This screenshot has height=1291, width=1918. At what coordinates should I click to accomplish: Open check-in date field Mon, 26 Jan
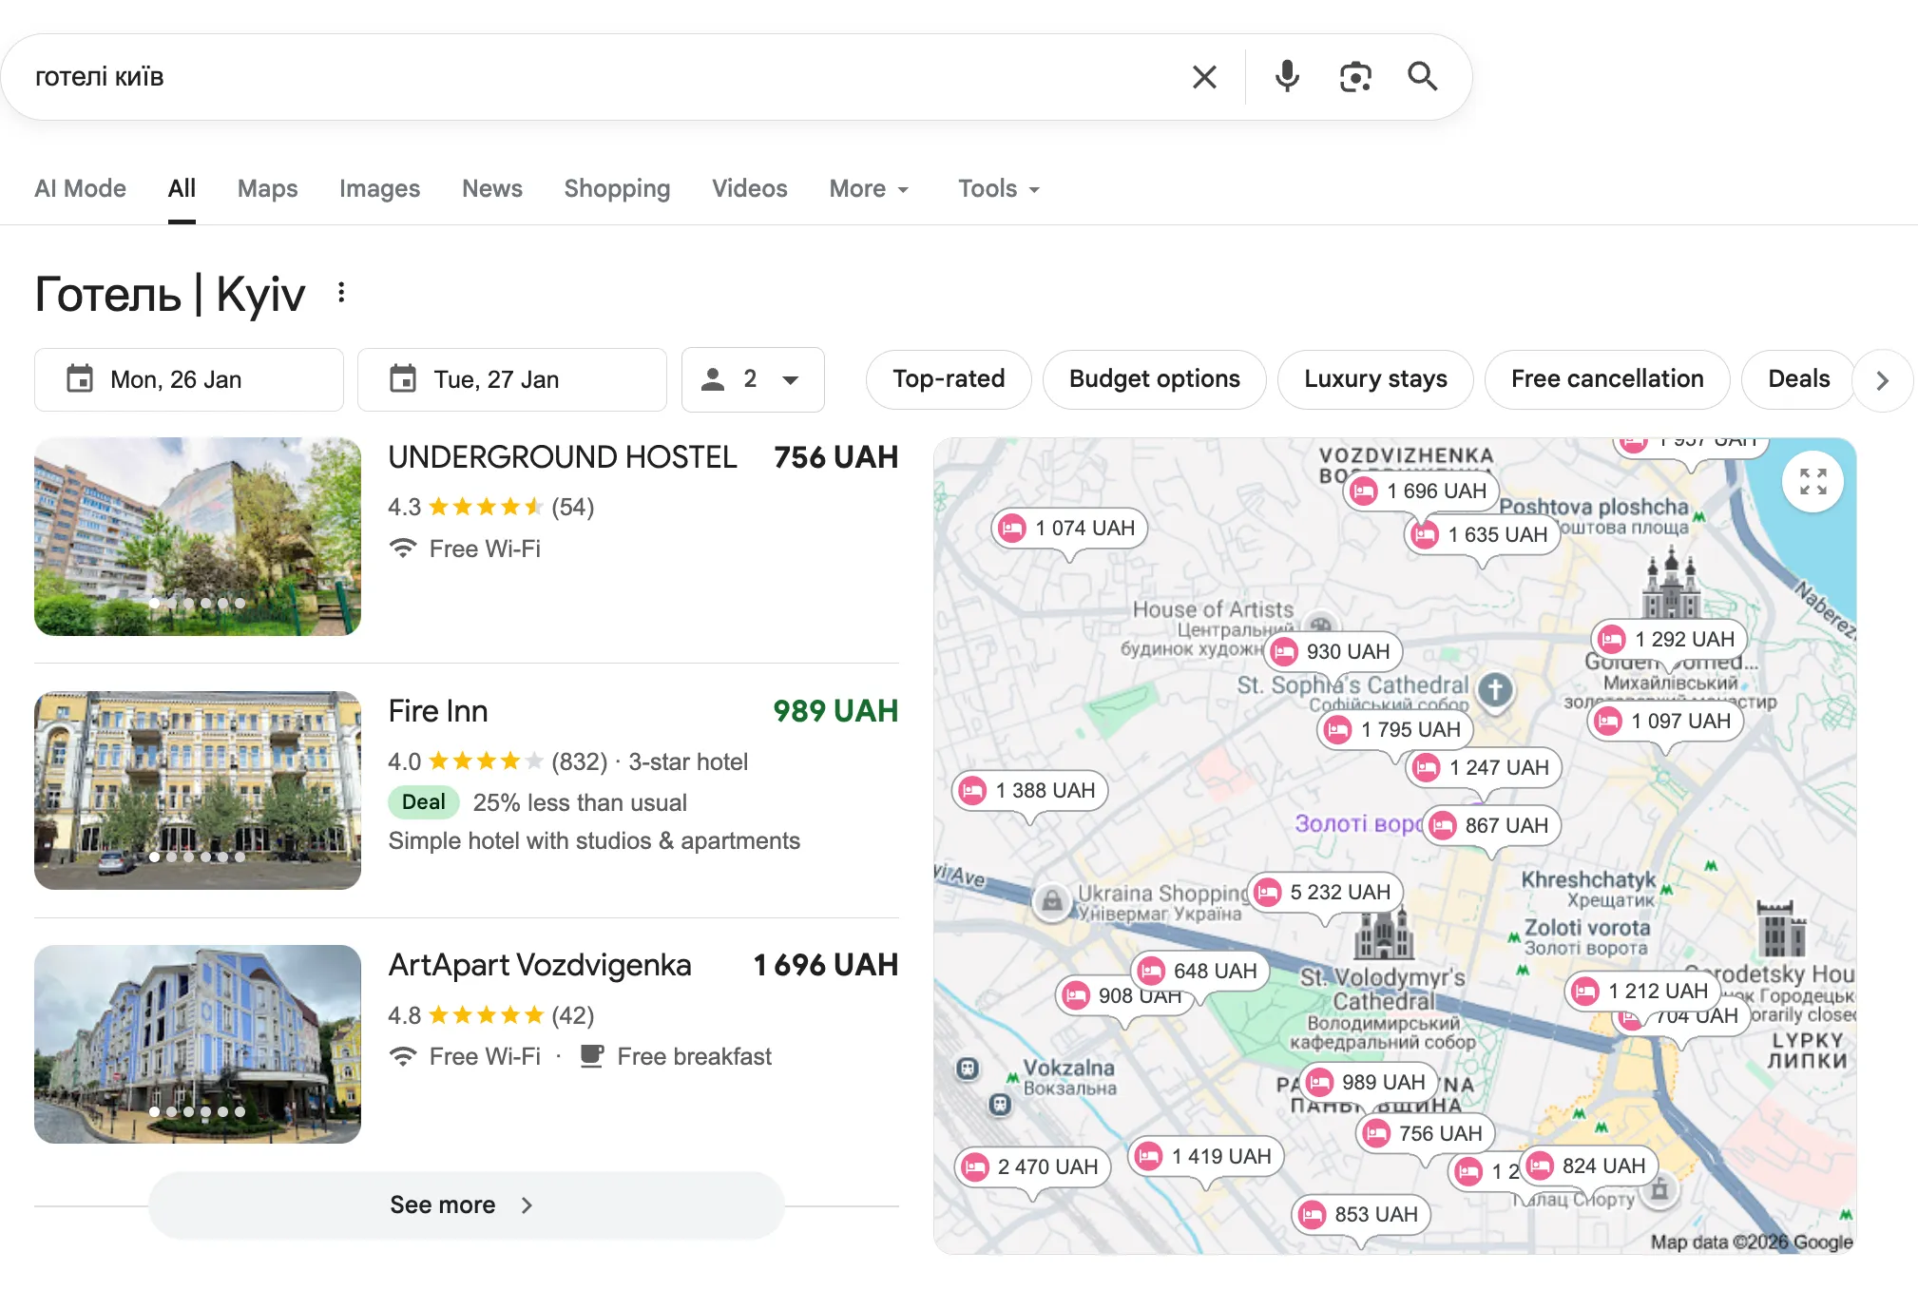click(x=189, y=379)
